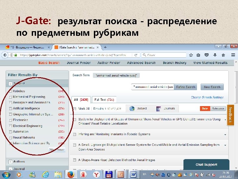The width and height of the screenshot is (238, 179).
Task: Open the Chat Support panel
Action: coord(206,164)
